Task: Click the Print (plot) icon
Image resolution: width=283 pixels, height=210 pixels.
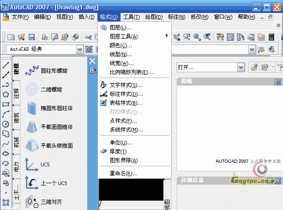Action: (44, 37)
